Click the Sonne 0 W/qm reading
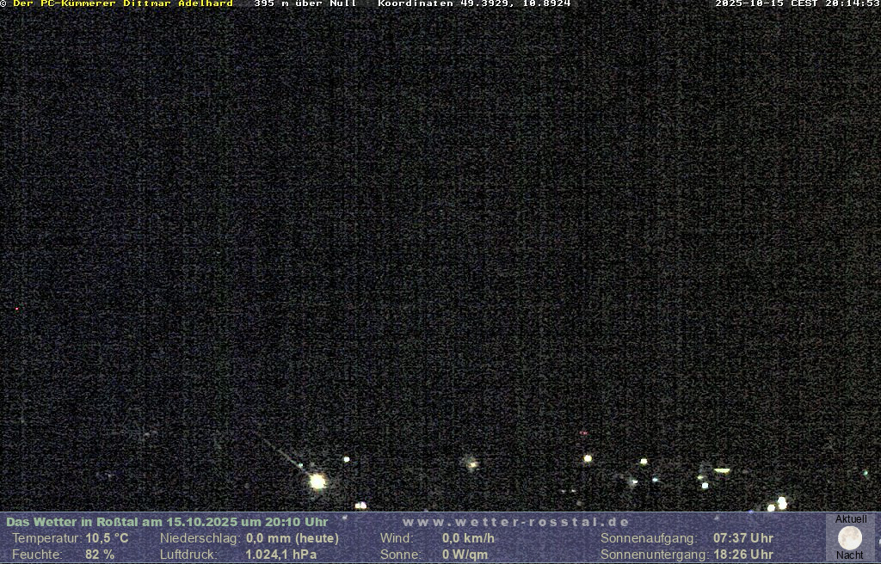The image size is (881, 564). 465,555
